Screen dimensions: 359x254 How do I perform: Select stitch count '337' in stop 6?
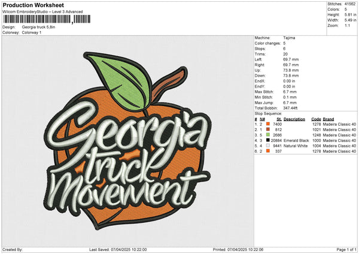coord(278,152)
